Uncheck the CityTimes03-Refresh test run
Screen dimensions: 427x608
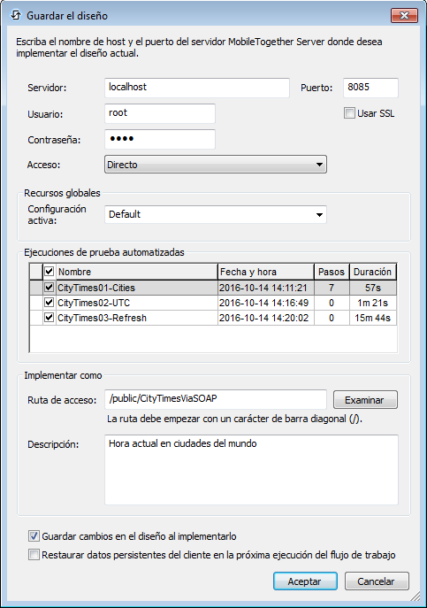[49, 318]
